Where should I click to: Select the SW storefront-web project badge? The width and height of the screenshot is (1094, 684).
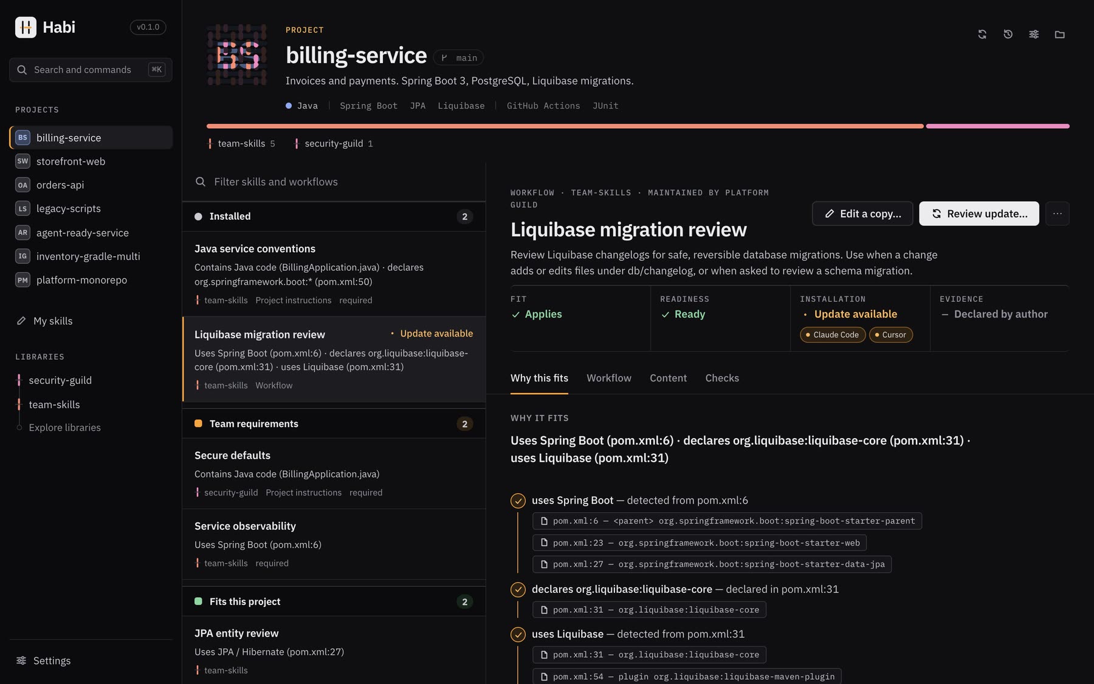[22, 161]
